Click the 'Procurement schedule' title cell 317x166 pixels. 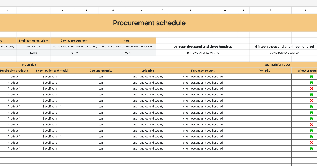tap(149, 23)
